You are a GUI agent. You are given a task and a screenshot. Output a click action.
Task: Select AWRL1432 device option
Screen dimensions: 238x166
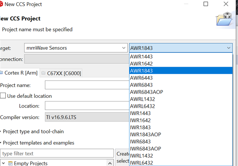pyautogui.click(x=181, y=99)
